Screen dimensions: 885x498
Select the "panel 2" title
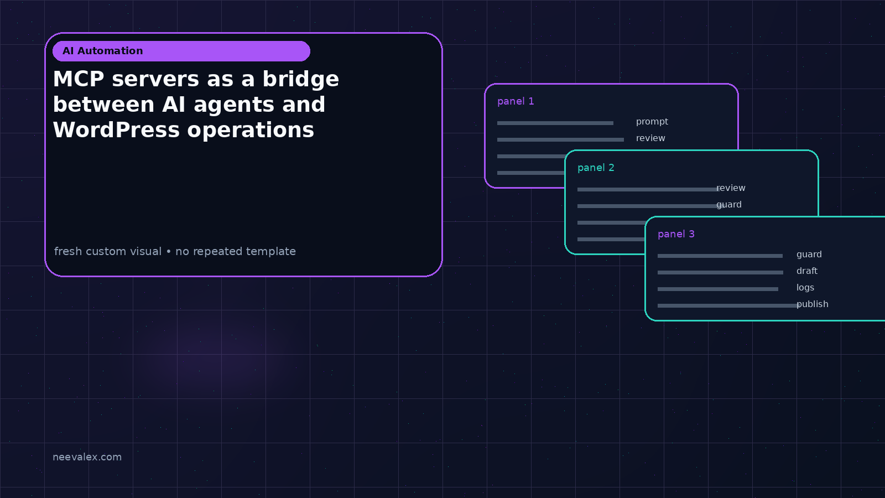[596, 168]
